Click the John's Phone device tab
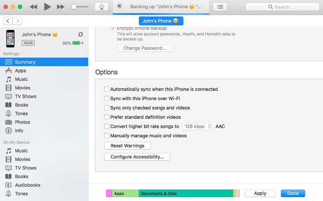 (x=161, y=21)
